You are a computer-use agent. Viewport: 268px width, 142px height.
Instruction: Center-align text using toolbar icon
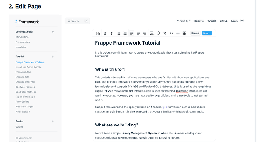point(138,33)
